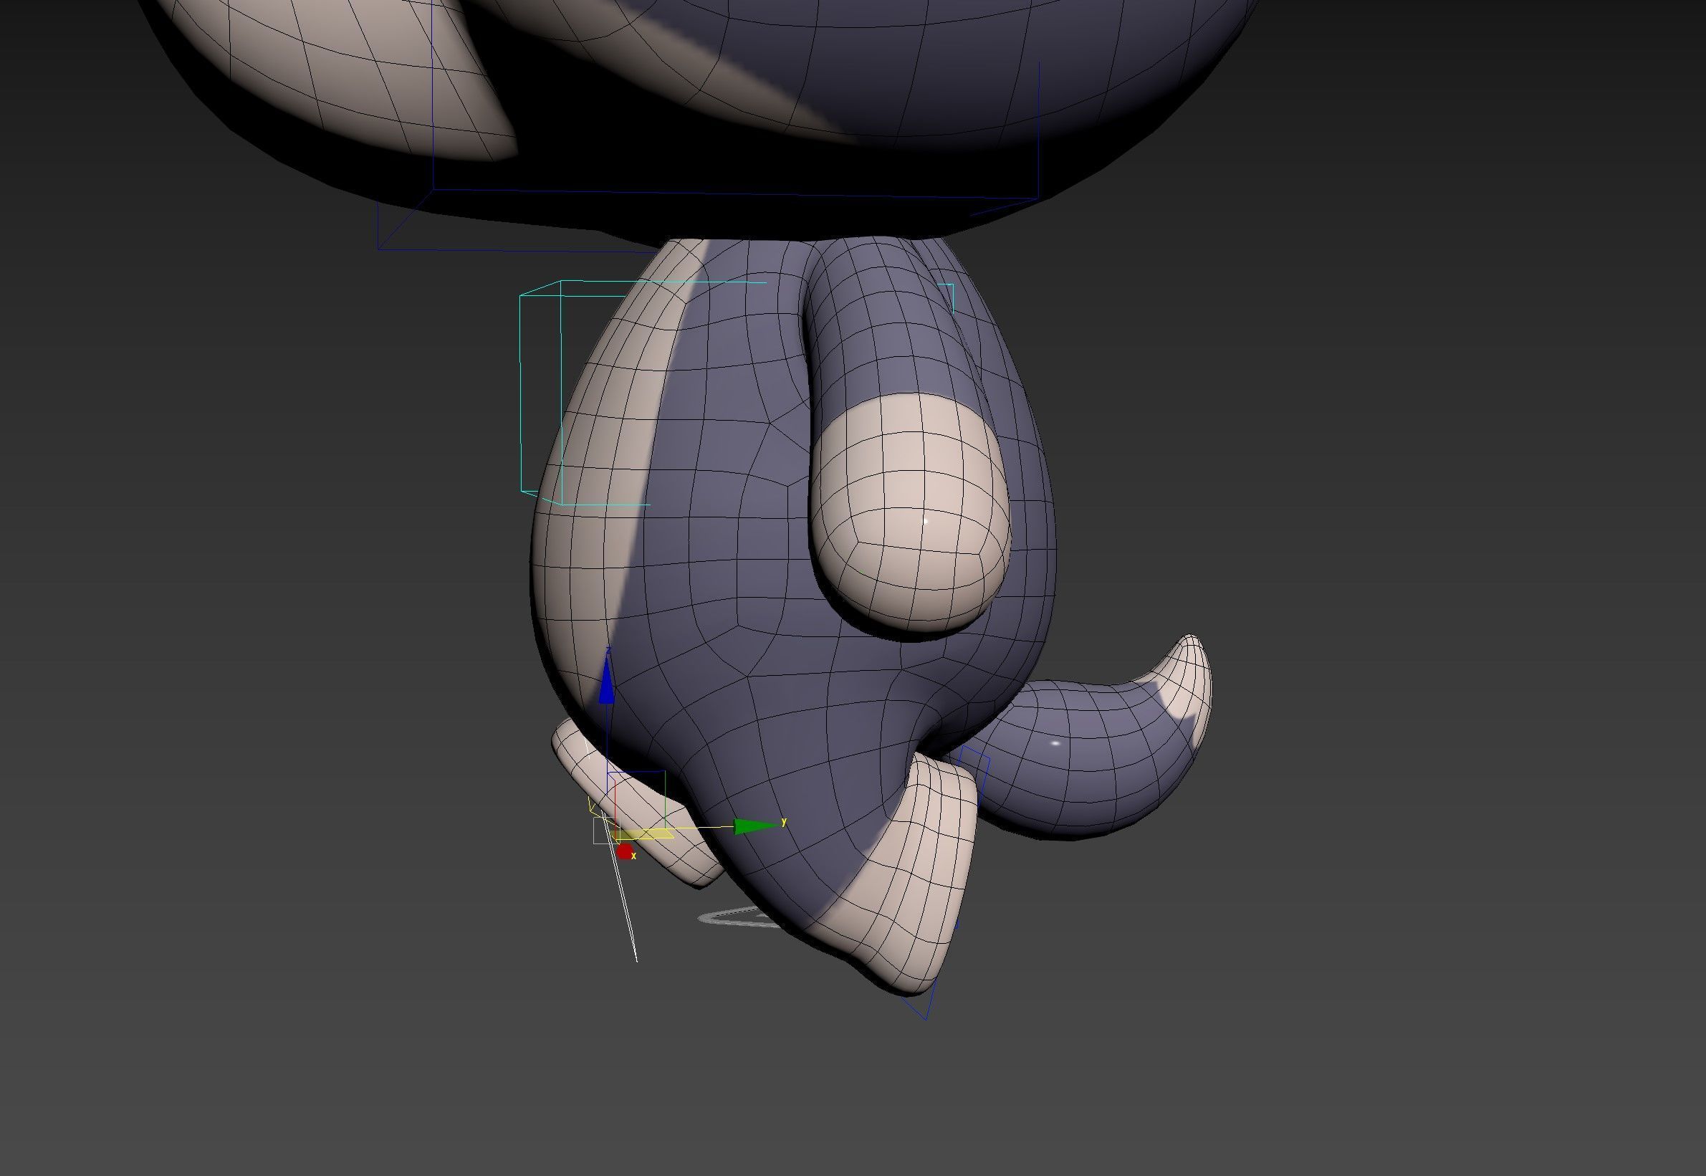Select the character's curled tail mesh

[x=1091, y=752]
